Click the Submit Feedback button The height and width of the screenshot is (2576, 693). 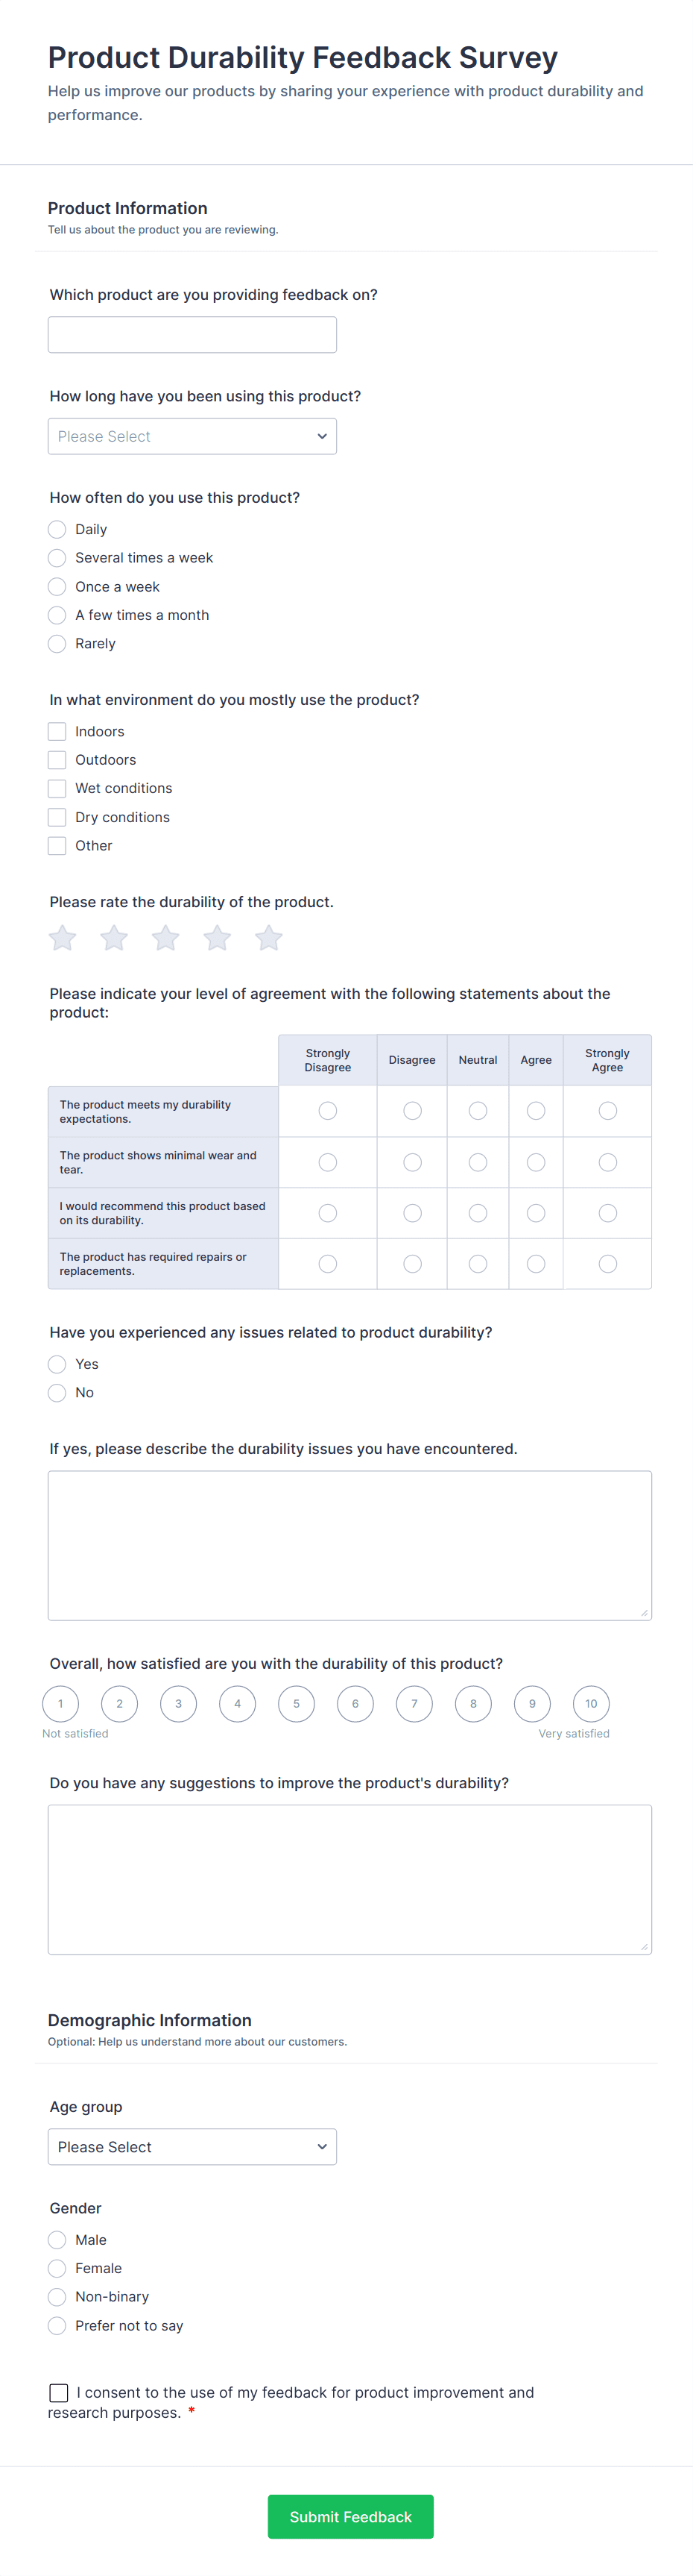tap(350, 2516)
